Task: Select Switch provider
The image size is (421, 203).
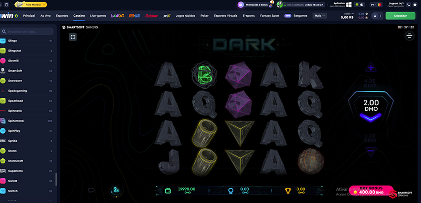Action: click(x=27, y=191)
